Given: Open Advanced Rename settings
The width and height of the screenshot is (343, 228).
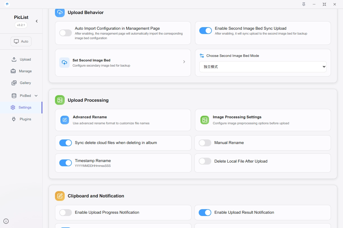Looking at the screenshot, I should tap(123, 120).
